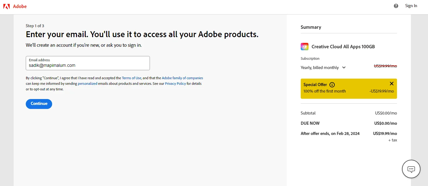Click the '+ tax' note
The height and width of the screenshot is (186, 428).
[393, 140]
